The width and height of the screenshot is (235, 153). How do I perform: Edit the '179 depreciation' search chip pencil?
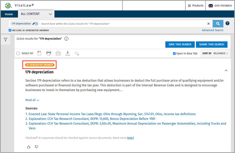pyautogui.click(x=33, y=24)
